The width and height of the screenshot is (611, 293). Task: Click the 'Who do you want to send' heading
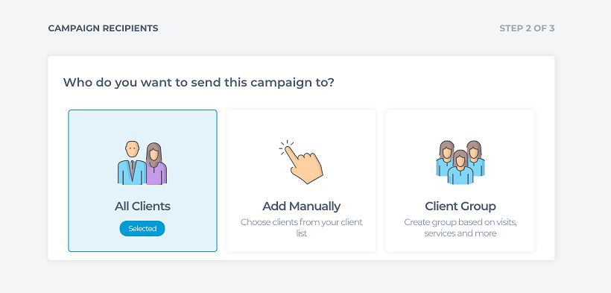click(x=199, y=83)
